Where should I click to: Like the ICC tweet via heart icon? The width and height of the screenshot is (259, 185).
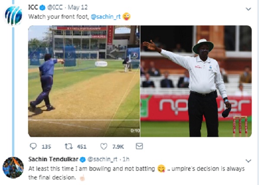pyautogui.click(x=104, y=147)
